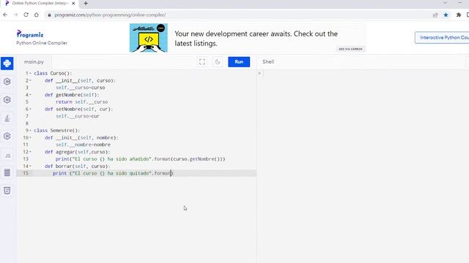Switch to the Java compiler icon
This screenshot has height=263, width=469.
tap(7, 118)
